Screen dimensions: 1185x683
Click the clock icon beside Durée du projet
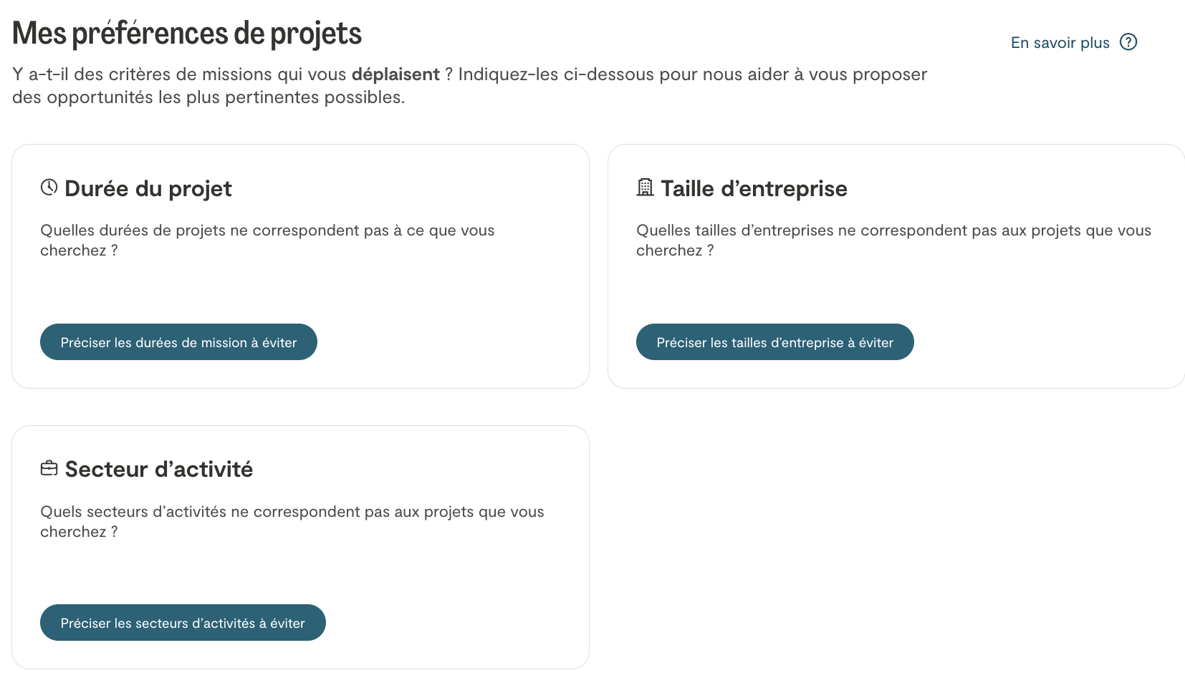point(49,188)
